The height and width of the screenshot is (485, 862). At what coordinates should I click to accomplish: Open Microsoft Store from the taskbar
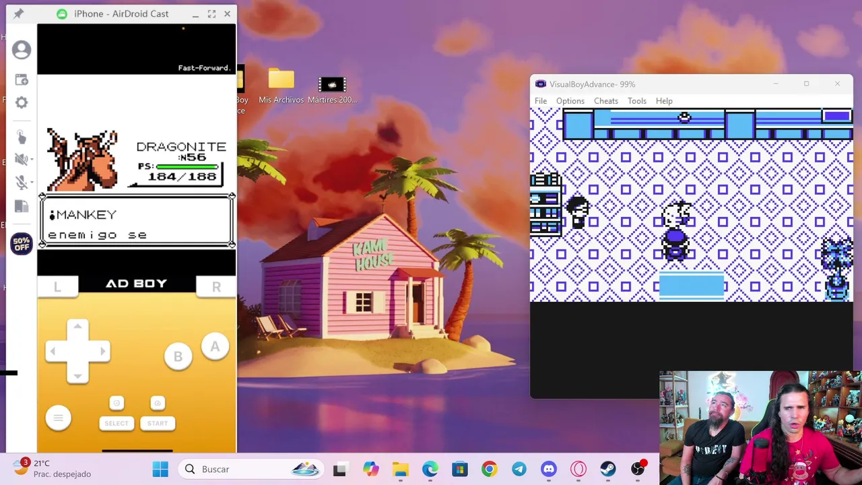[x=459, y=469]
